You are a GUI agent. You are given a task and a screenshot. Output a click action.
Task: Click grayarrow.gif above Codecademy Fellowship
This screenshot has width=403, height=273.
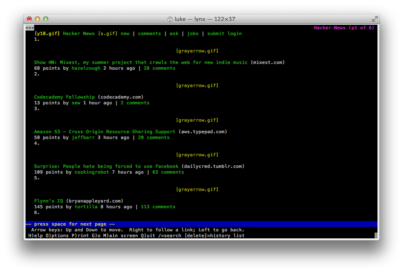pos(197,86)
